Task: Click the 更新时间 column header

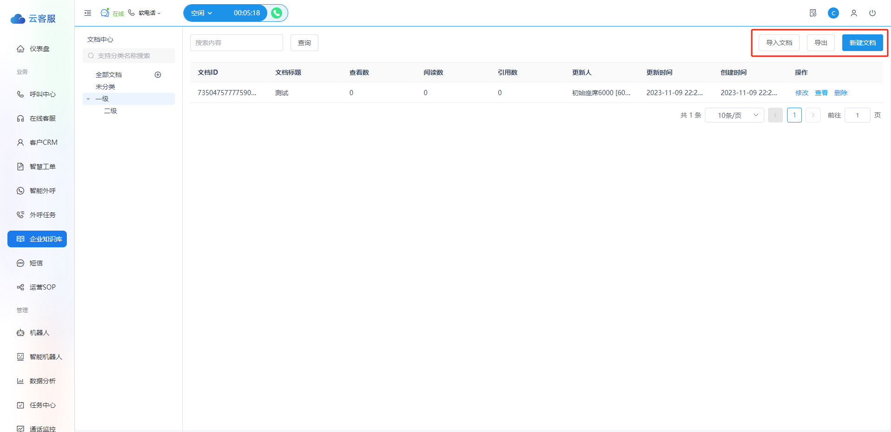Action: point(659,72)
